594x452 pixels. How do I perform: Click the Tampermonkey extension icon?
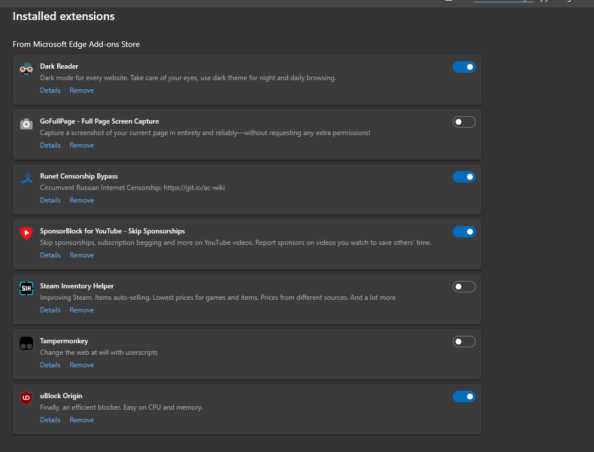coord(26,343)
